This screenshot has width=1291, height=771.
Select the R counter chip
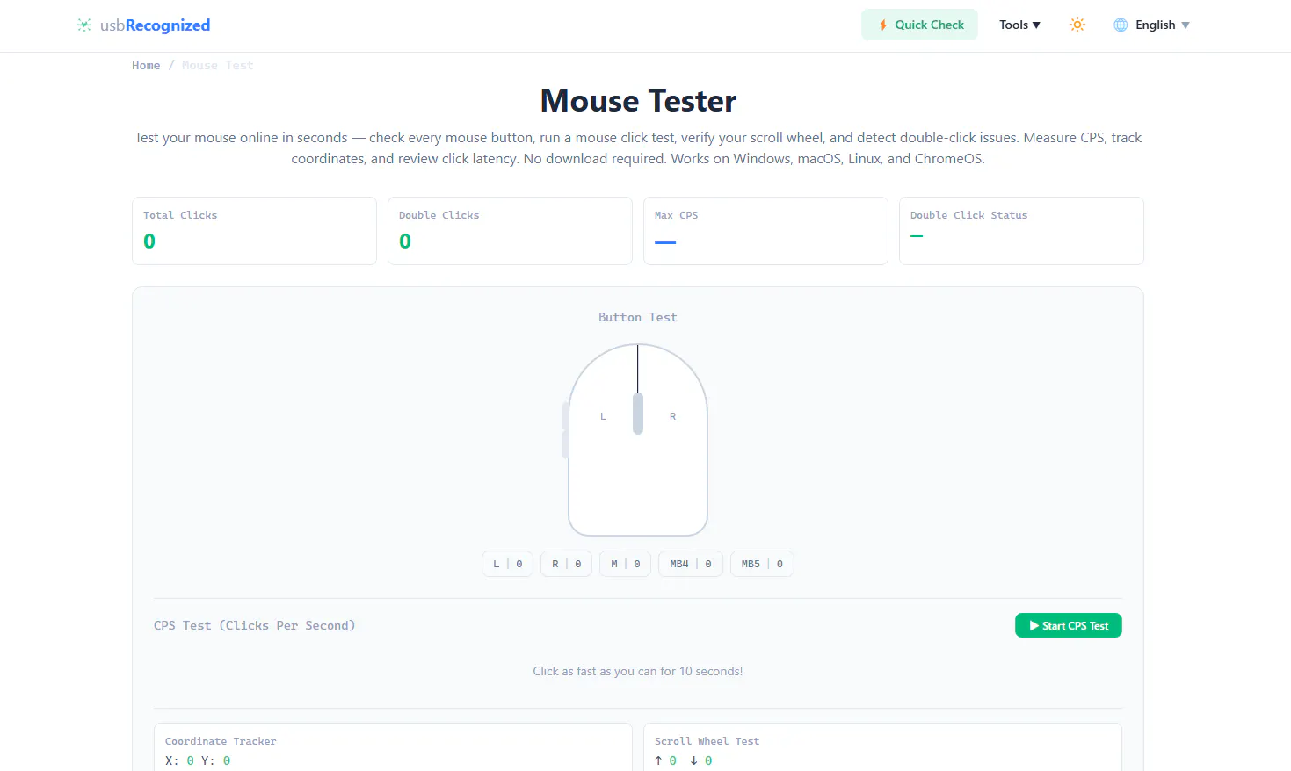tap(567, 564)
